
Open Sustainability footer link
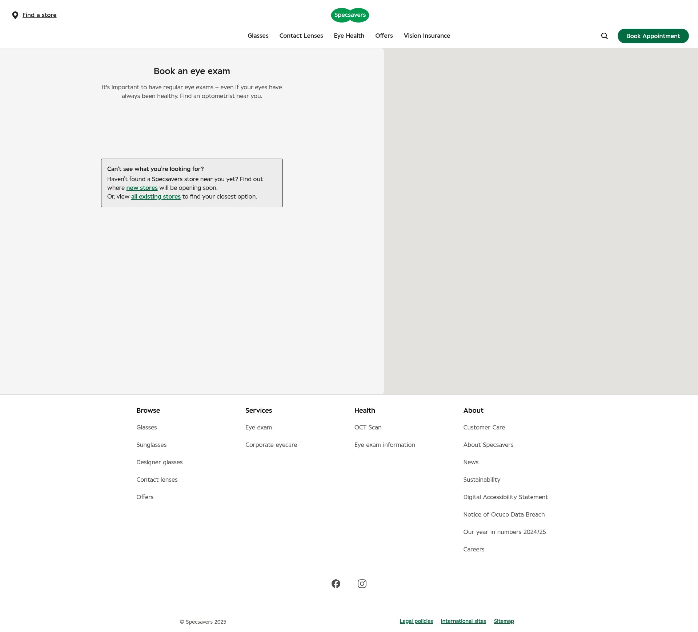point(482,480)
